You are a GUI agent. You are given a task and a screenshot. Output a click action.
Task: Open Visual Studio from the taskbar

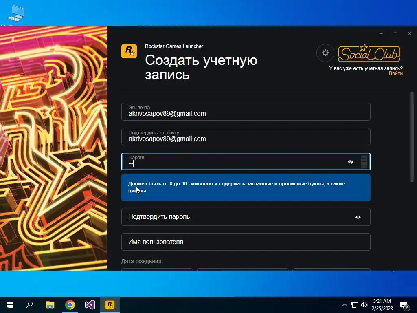[90, 305]
